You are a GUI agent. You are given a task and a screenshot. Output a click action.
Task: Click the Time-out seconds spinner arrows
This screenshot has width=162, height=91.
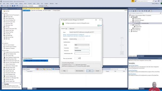pos(80,58)
